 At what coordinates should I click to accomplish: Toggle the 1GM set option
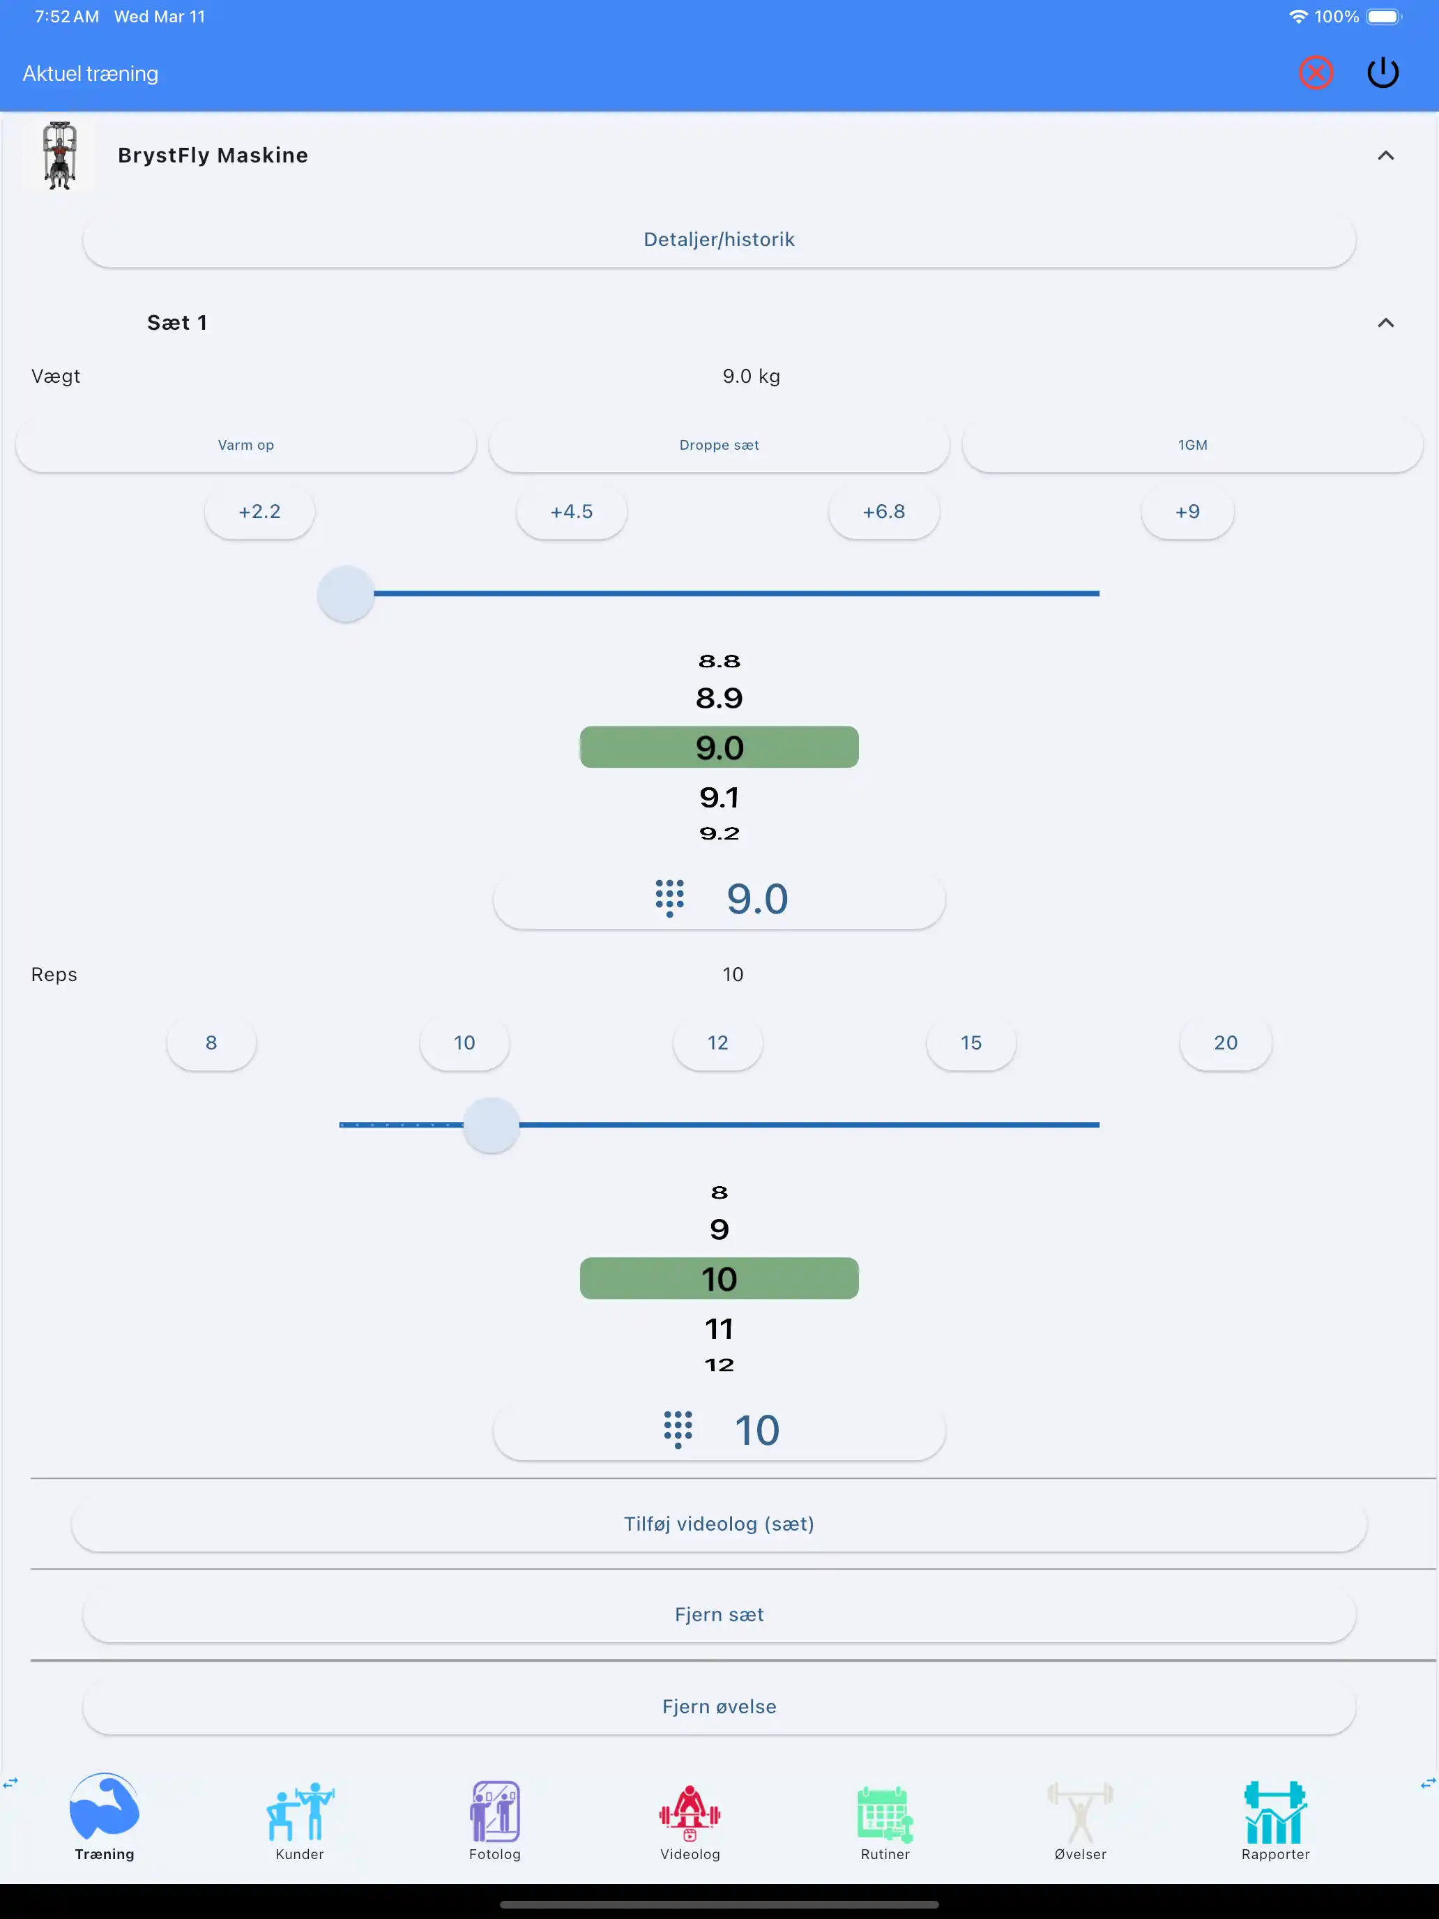pyautogui.click(x=1191, y=445)
